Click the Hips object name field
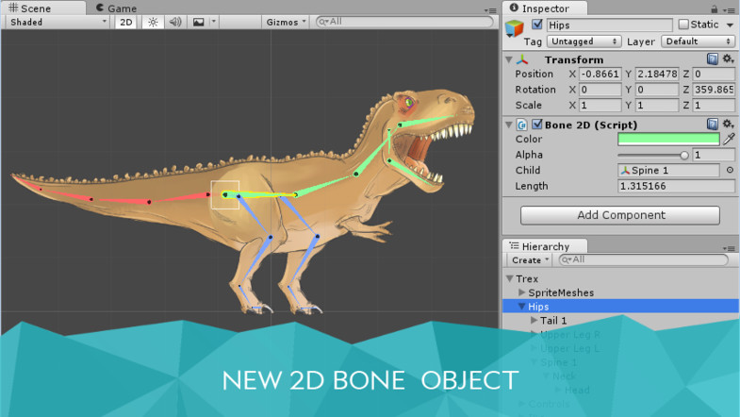The image size is (740, 417). 609,25
